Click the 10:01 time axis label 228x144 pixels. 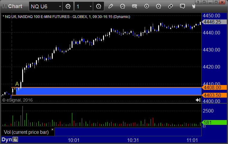pyautogui.click(x=74, y=140)
